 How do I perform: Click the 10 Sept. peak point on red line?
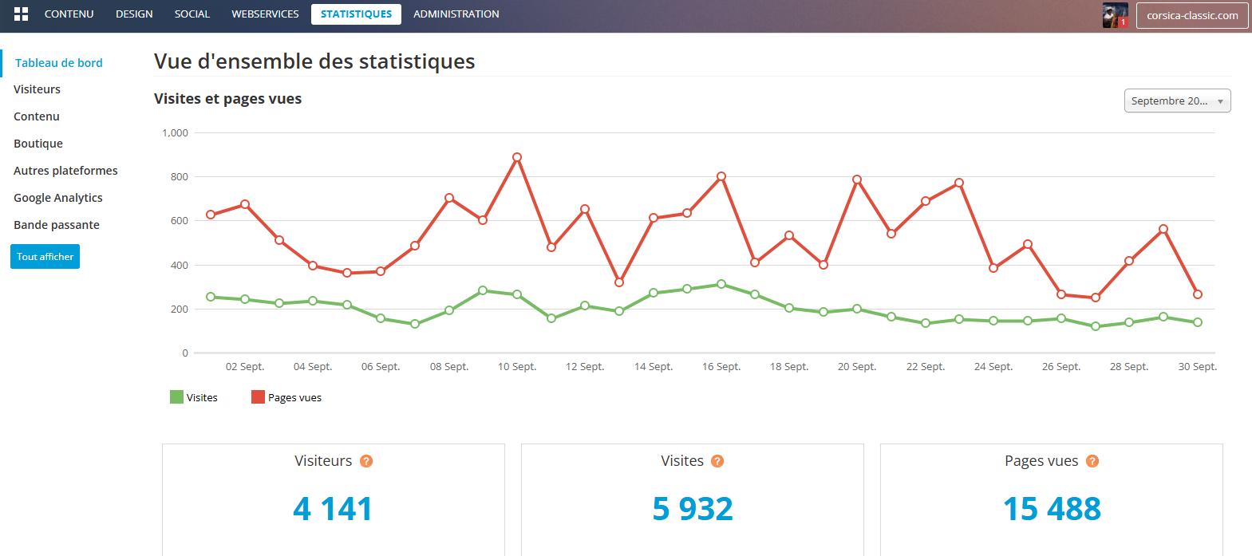pyautogui.click(x=517, y=157)
